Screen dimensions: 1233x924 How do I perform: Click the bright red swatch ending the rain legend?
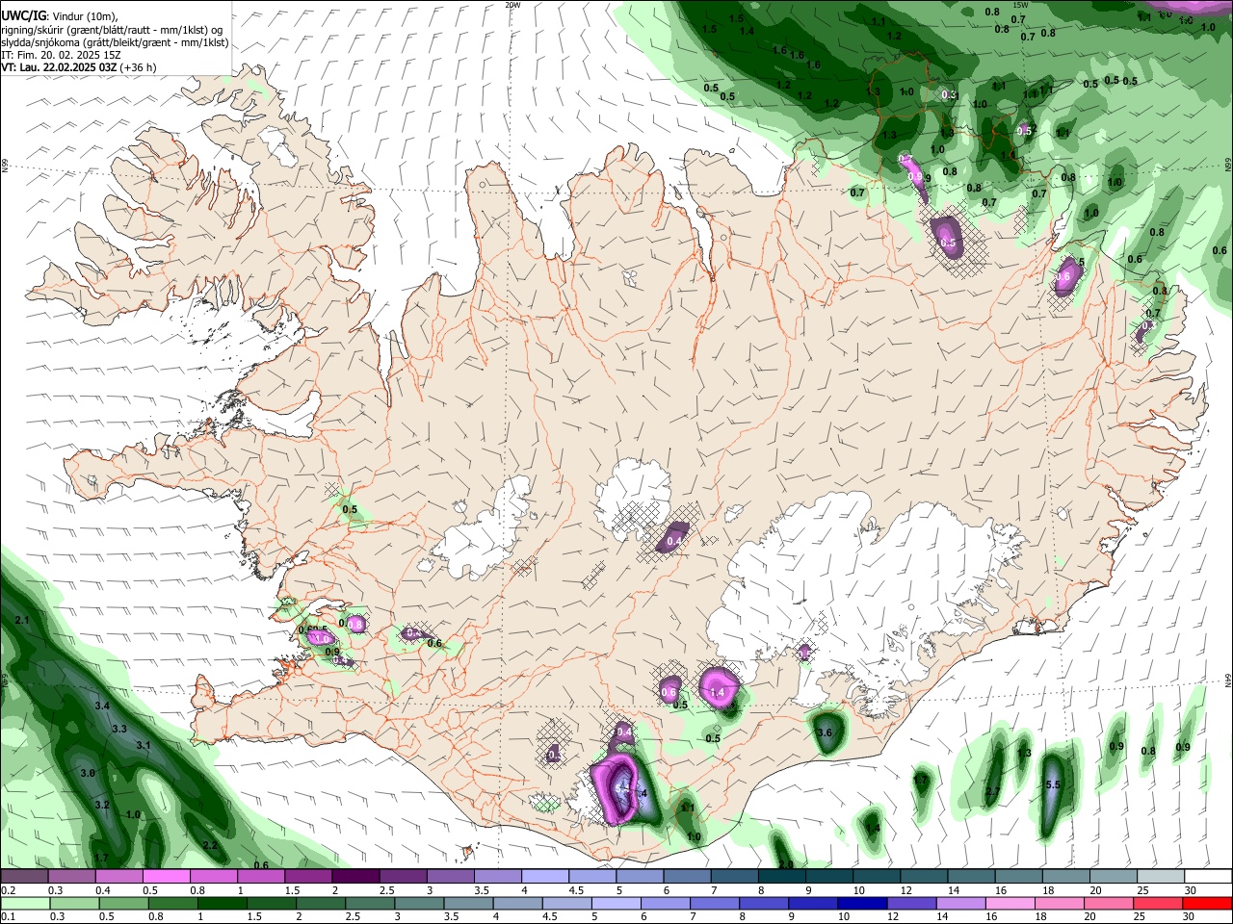[1206, 904]
